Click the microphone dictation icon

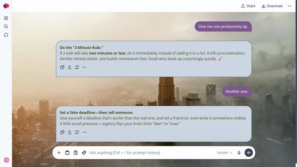click(239, 153)
